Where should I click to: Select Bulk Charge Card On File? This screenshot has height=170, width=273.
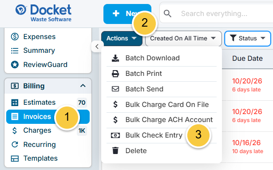click(162, 104)
